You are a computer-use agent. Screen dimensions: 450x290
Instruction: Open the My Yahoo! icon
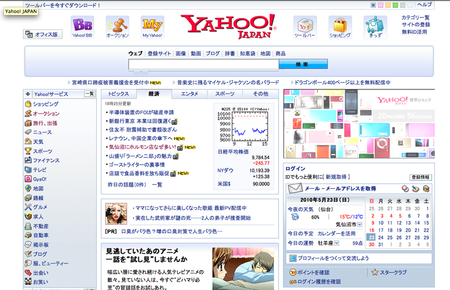pos(152,27)
